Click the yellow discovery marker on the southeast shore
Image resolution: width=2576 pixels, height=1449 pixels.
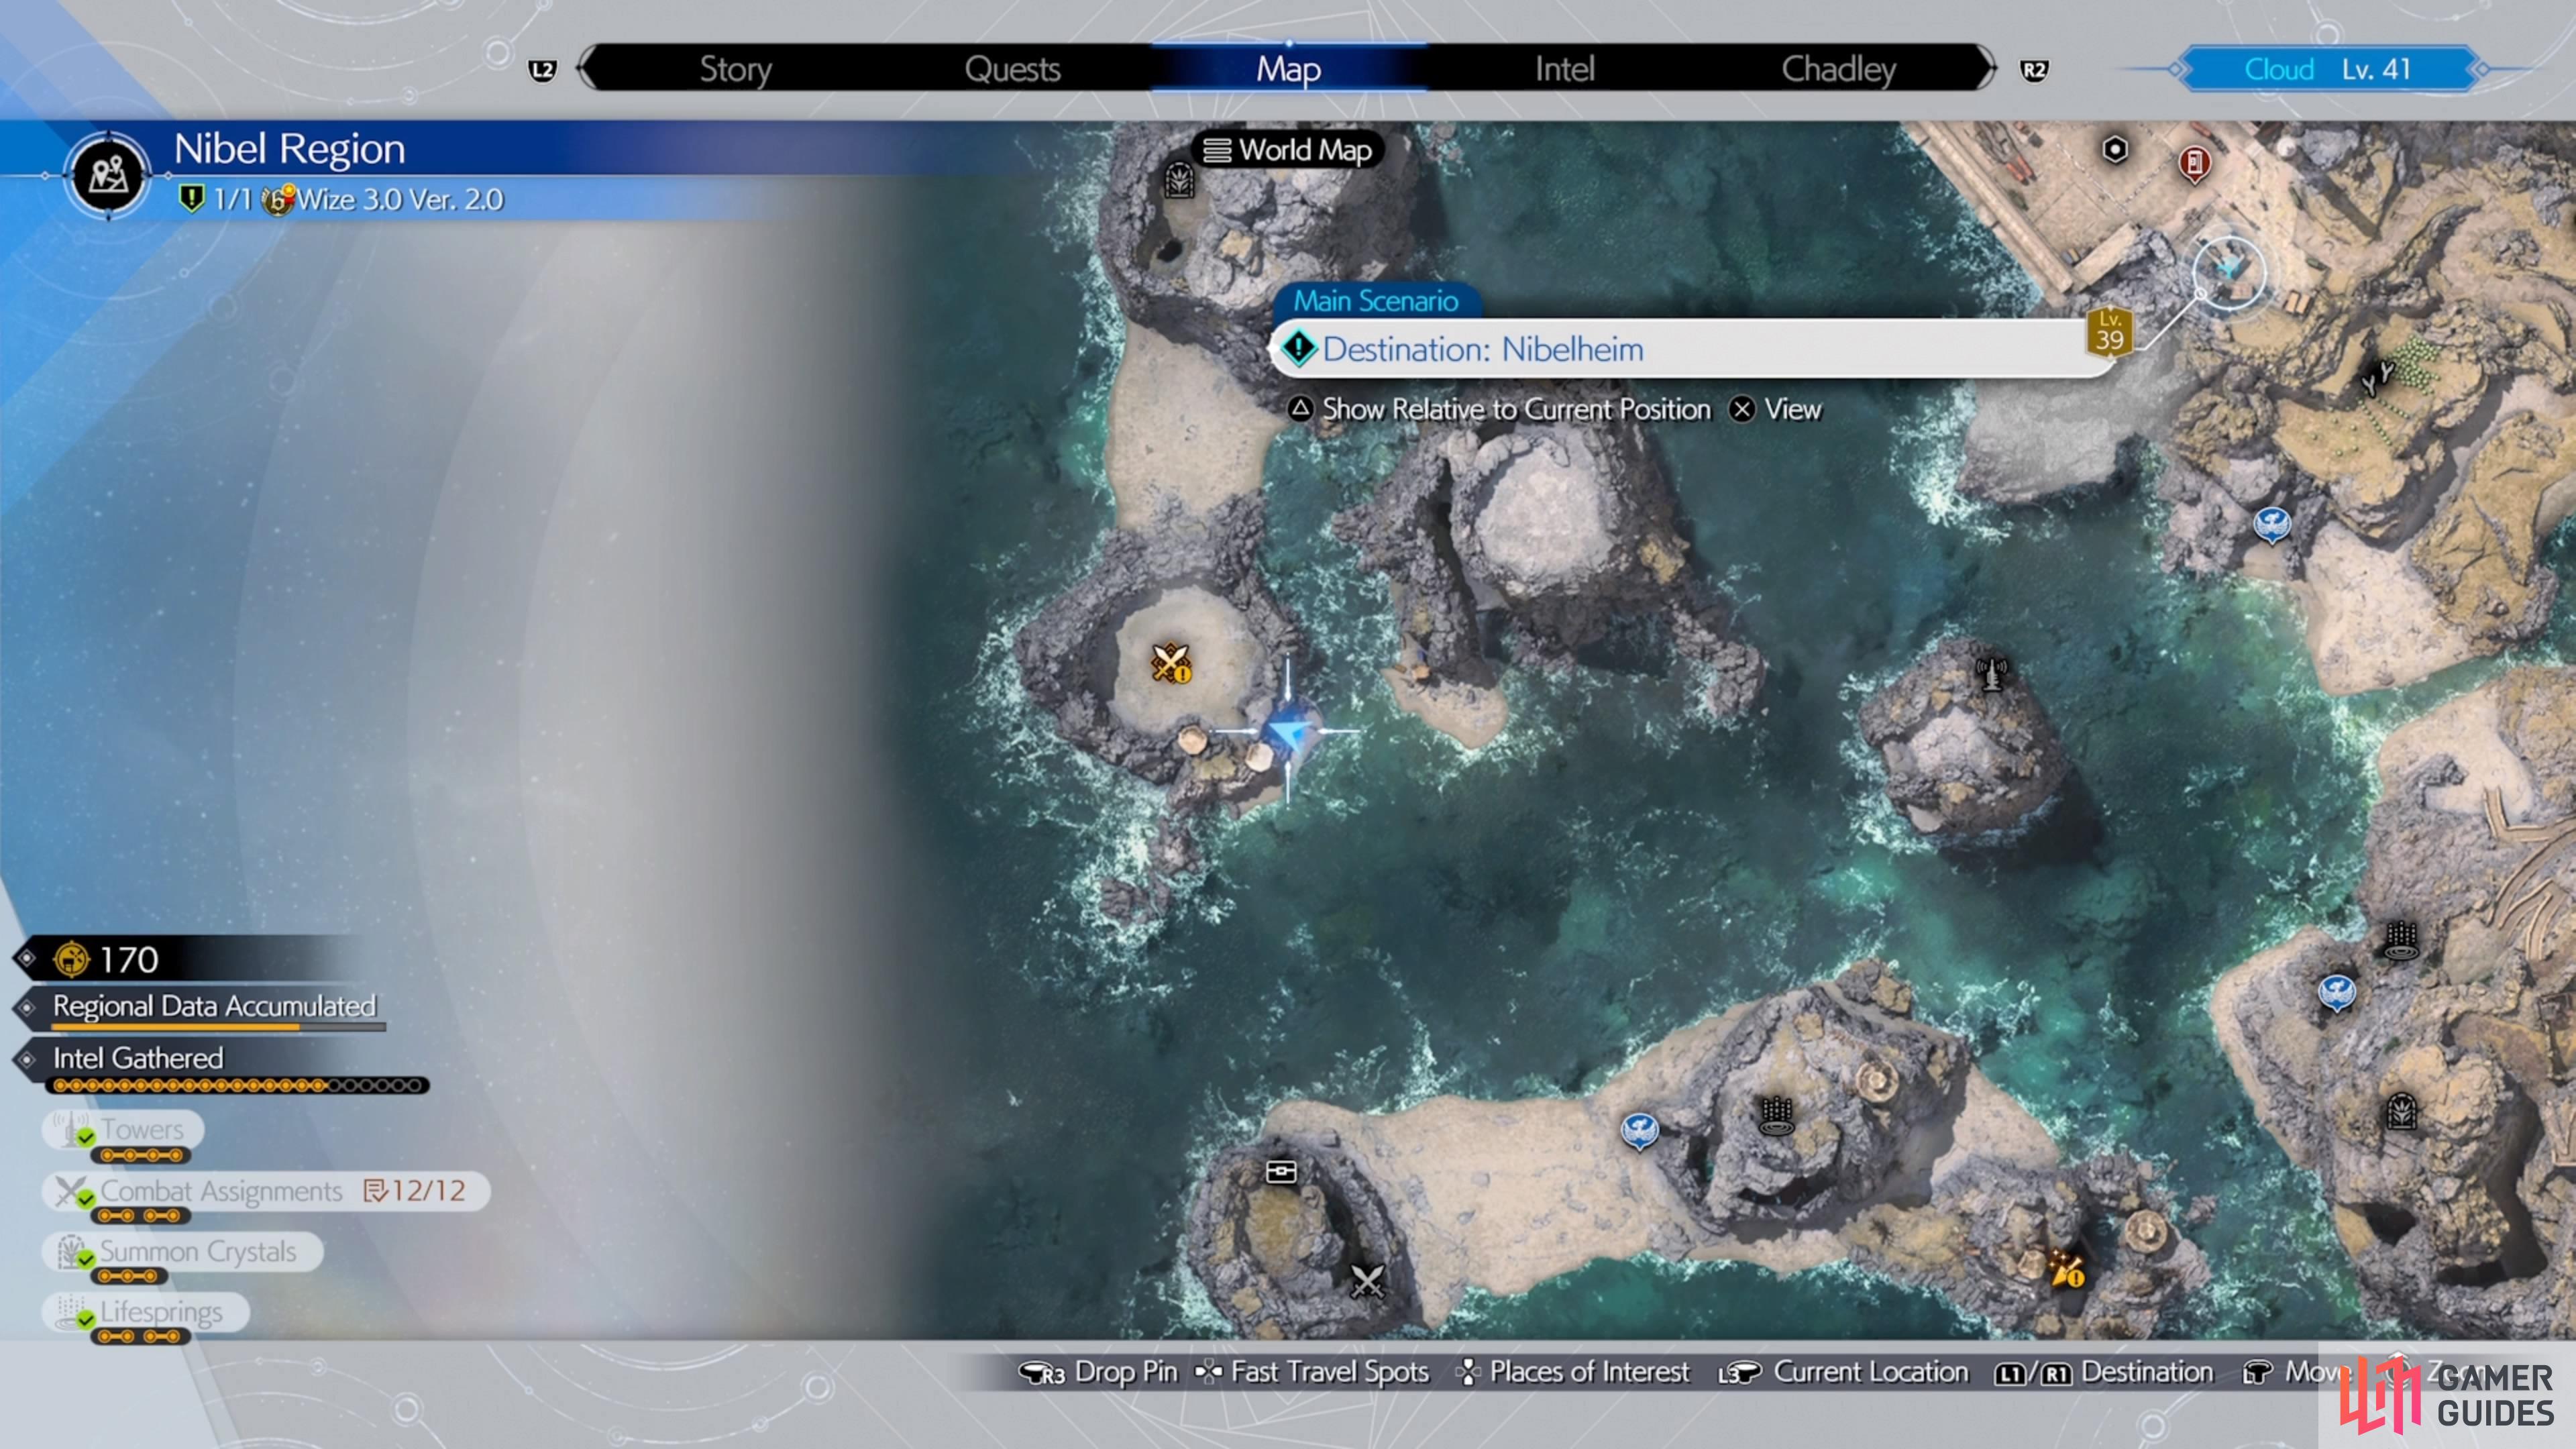point(2066,1270)
